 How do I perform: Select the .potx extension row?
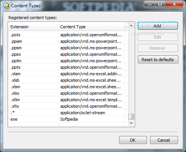tap(68, 35)
